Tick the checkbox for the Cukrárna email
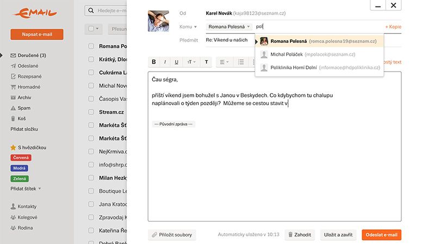434x244 pixels. pyautogui.click(x=91, y=72)
